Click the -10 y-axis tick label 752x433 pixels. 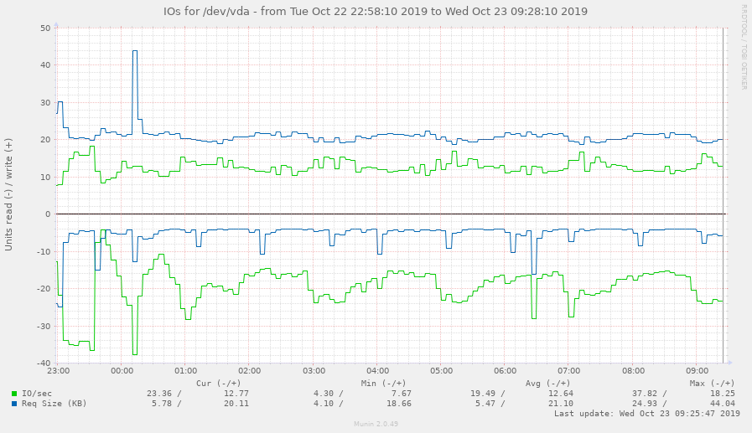[44, 252]
